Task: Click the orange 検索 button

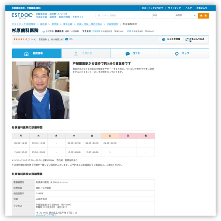Action: [x=203, y=16]
